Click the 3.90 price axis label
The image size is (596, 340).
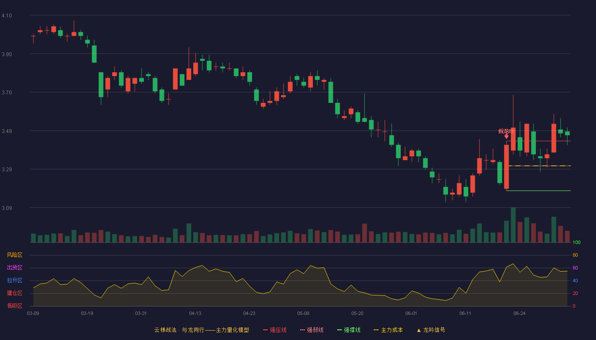(7, 54)
